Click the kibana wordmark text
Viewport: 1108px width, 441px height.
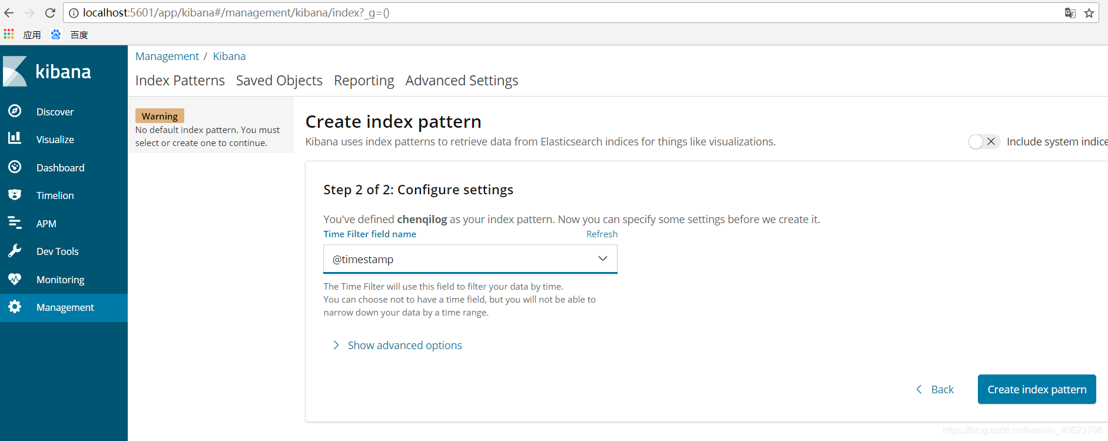pos(63,71)
